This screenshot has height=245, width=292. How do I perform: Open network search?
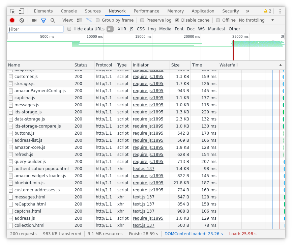pyautogui.click(x=53, y=20)
